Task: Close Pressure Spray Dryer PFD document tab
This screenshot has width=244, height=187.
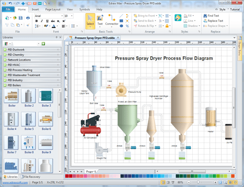Action: pos(118,38)
